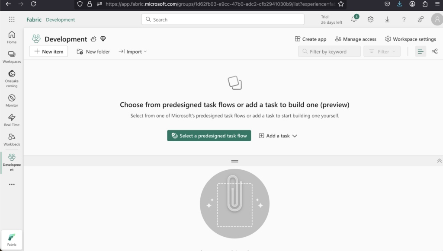Screen dimensions: 443x251
Task: Click the diamond capacity icon
Action: (x=103, y=39)
